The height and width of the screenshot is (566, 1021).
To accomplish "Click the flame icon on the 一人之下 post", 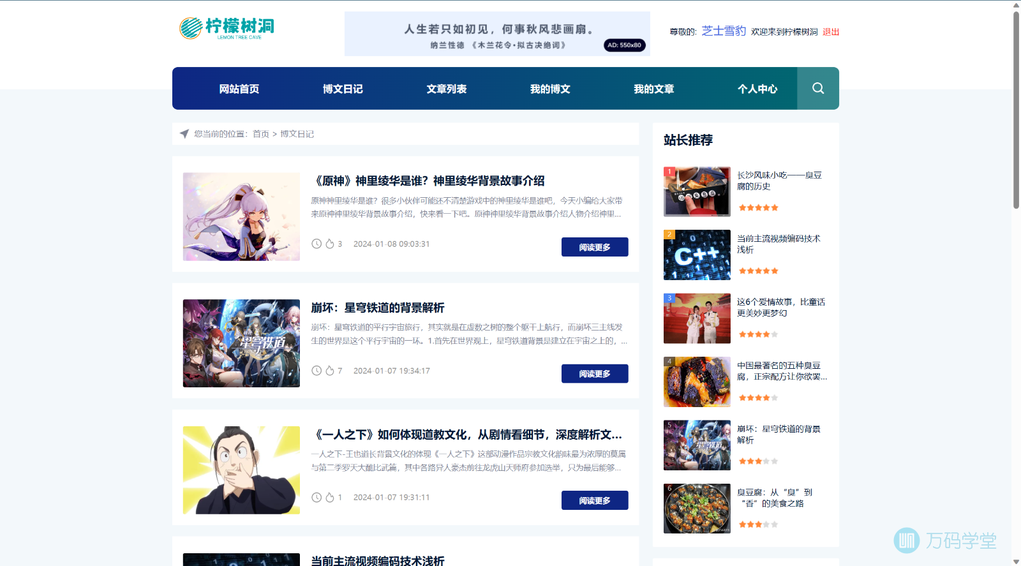I will click(330, 498).
